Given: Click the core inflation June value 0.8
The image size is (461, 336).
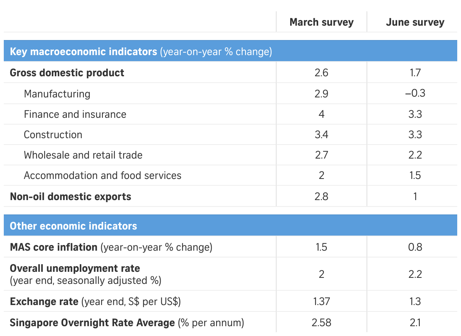Looking at the screenshot, I should click(415, 247).
